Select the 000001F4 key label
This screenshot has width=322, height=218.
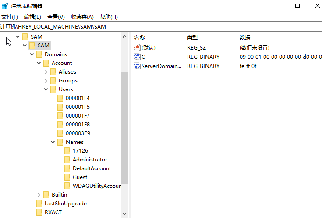pos(78,98)
